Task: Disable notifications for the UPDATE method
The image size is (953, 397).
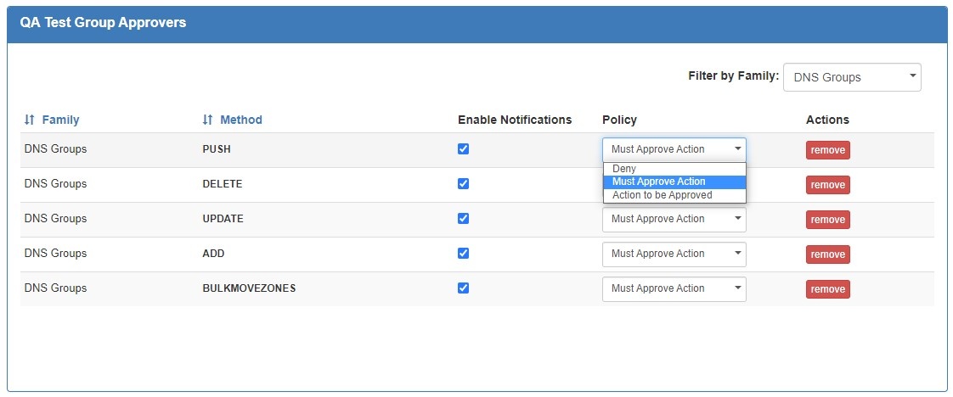Action: (x=463, y=219)
